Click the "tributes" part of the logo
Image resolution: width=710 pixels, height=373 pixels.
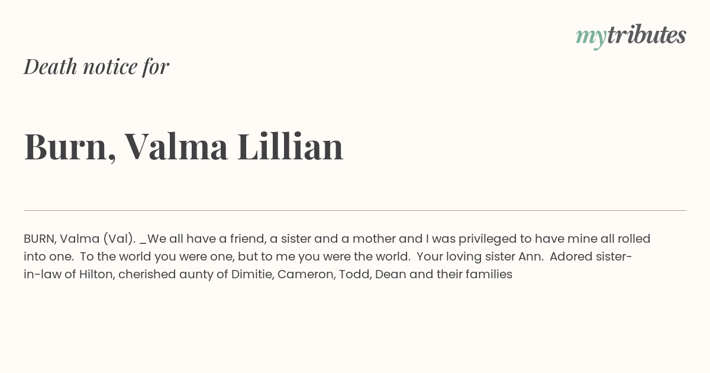646,35
